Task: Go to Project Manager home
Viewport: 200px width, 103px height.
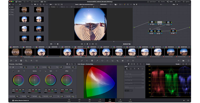Action: pyautogui.click(x=184, y=101)
